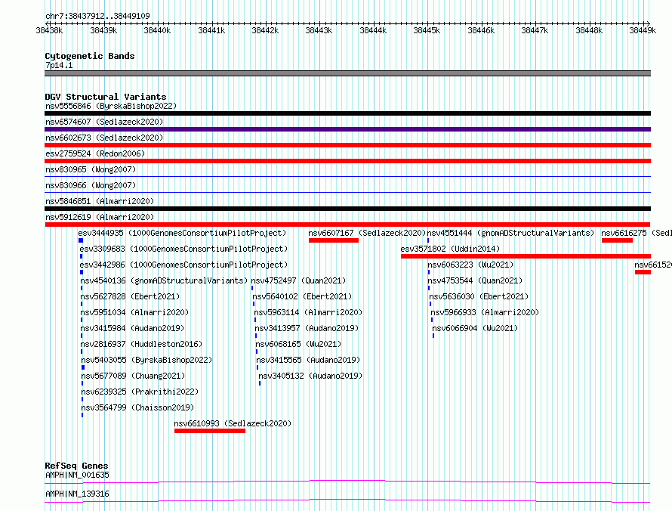
Task: Click nsv6066904 (Wu2021) label
Action: point(475,328)
